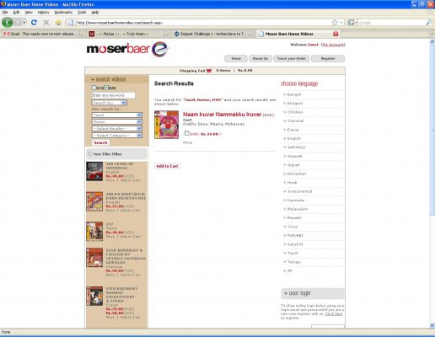Viewport: 435px width, 337px height.
Task: Open the second sidebar title thumbnail, Punjabi
Action: [94, 201]
